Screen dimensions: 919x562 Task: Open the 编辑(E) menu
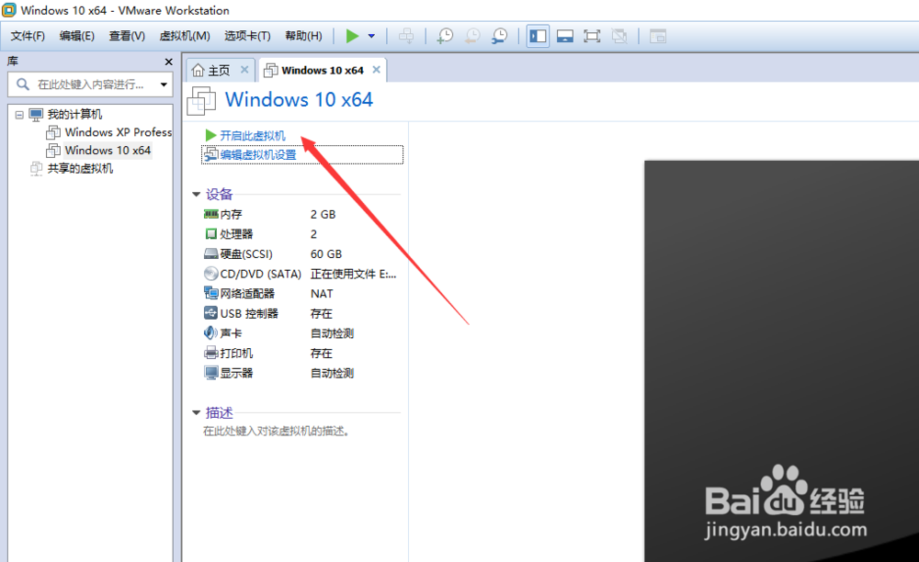pyautogui.click(x=77, y=37)
